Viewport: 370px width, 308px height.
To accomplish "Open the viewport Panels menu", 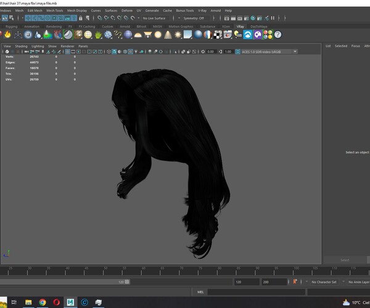I will (83, 46).
